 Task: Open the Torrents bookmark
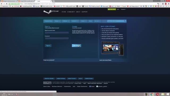click(85, 6)
